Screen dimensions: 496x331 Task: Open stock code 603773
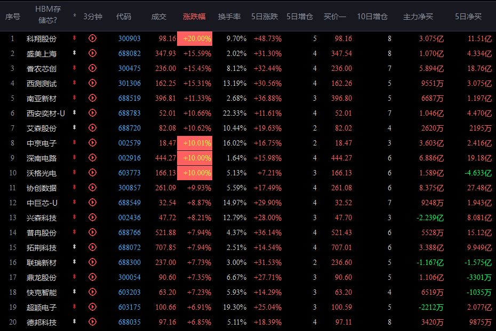130,173
